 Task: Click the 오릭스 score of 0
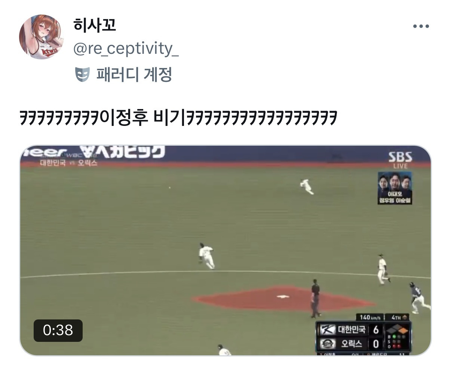coord(375,343)
